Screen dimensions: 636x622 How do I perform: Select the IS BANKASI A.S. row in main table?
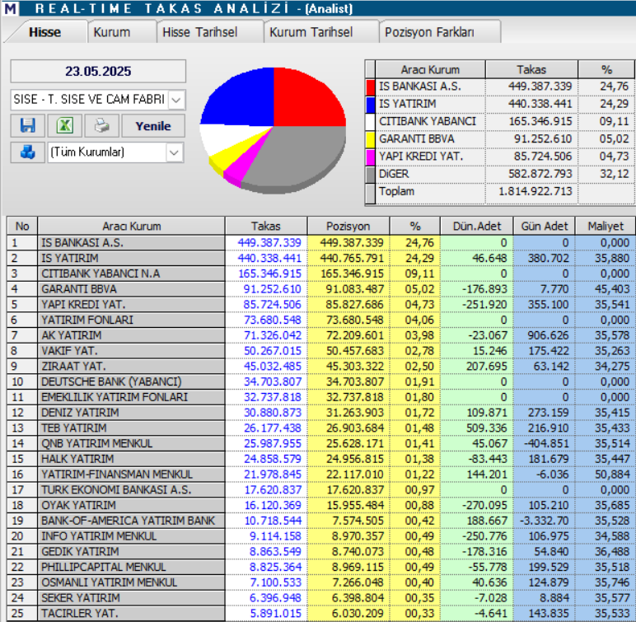[x=320, y=243]
